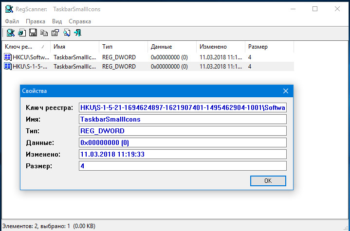
Task: Open the Правка menu
Action: point(36,21)
